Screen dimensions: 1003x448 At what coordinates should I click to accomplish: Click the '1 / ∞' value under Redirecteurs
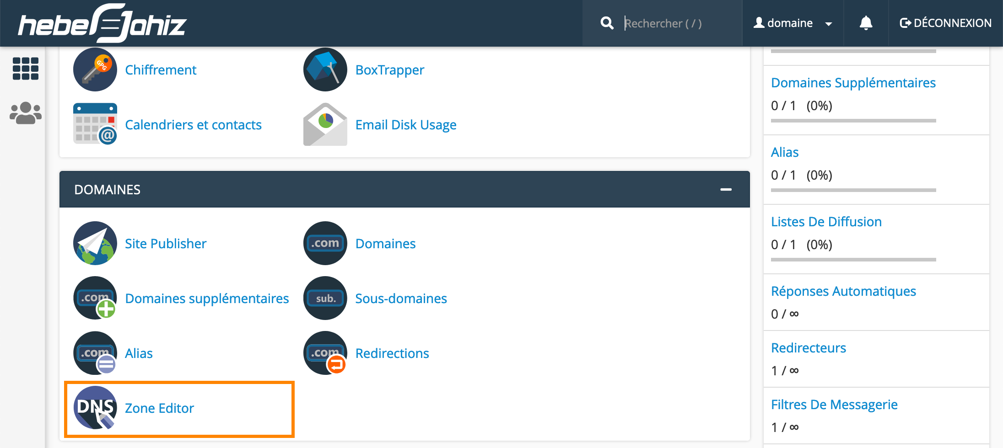pyautogui.click(x=785, y=371)
